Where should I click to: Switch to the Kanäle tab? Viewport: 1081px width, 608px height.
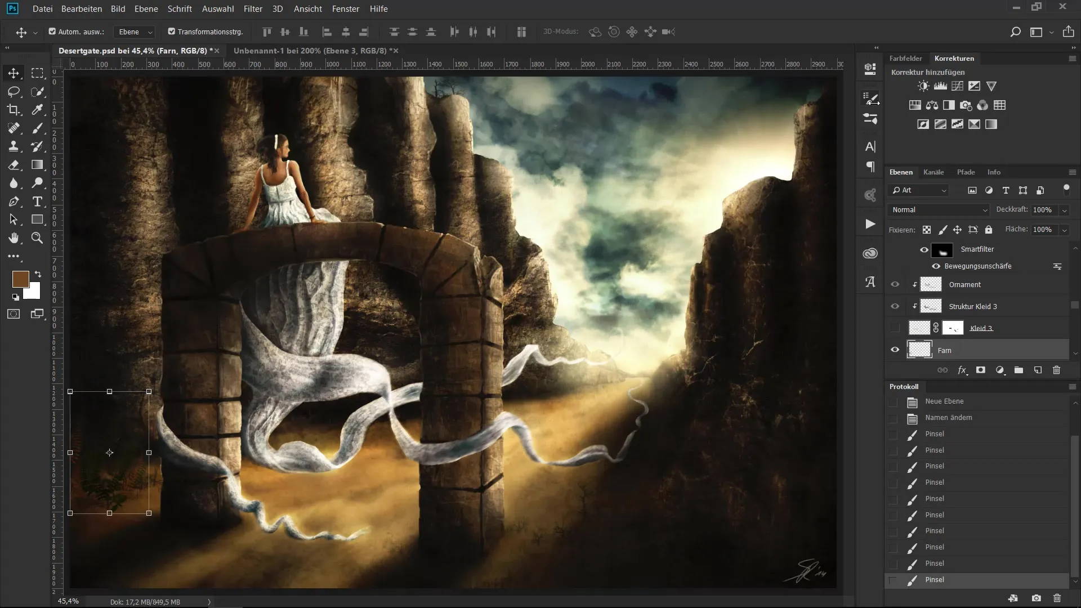[933, 172]
